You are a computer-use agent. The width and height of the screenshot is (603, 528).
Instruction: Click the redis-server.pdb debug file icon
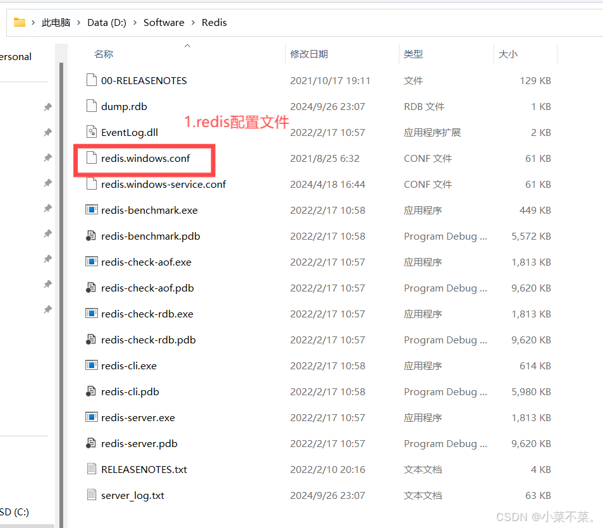pyautogui.click(x=91, y=443)
